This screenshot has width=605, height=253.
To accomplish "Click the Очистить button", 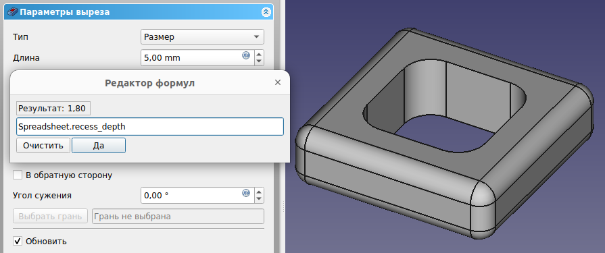I will click(x=43, y=146).
